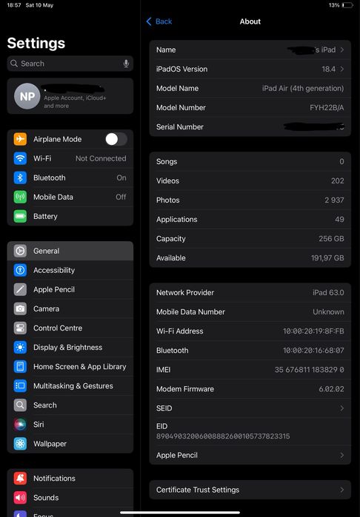Tap the NP profile avatar
Screen dimensions: 360x517
(27, 96)
